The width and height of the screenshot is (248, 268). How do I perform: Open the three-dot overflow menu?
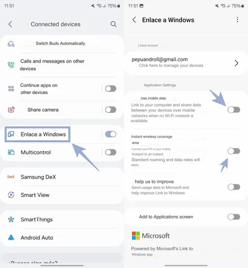click(238, 20)
